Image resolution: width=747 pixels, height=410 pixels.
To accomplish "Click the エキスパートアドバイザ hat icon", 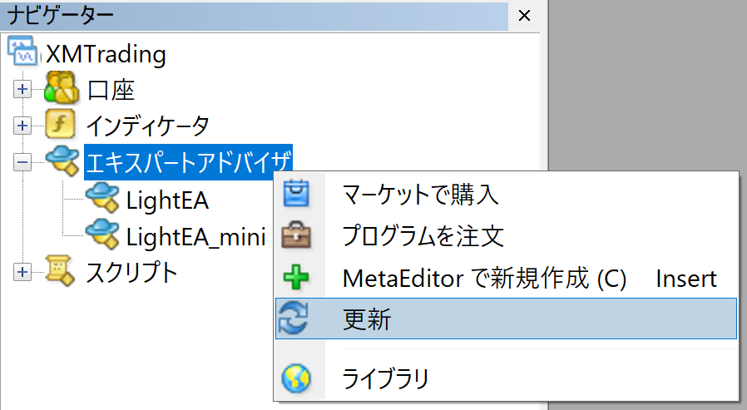I will coord(61,161).
